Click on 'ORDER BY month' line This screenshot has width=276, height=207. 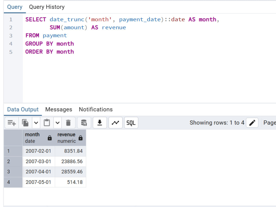click(x=50, y=52)
